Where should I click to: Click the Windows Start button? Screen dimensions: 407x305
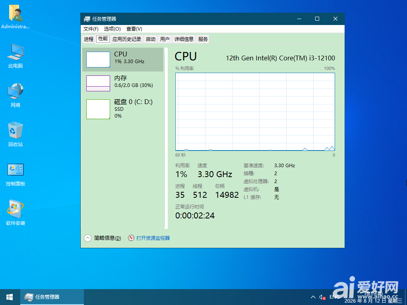pyautogui.click(x=10, y=297)
